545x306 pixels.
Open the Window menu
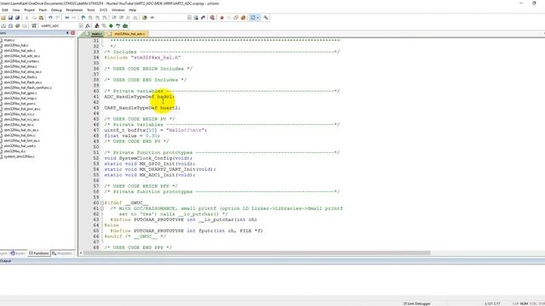(x=118, y=10)
